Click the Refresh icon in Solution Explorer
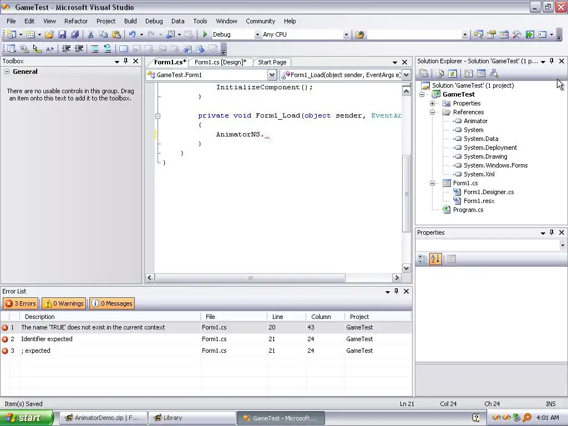The height and width of the screenshot is (426, 568). [x=453, y=74]
